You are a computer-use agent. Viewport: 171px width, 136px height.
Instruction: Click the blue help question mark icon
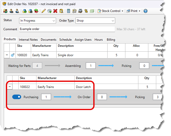point(145,11)
